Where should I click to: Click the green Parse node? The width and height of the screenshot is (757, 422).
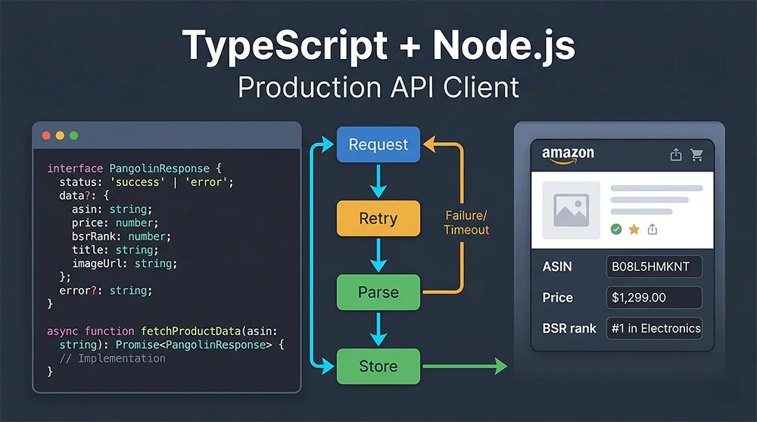coord(378,293)
